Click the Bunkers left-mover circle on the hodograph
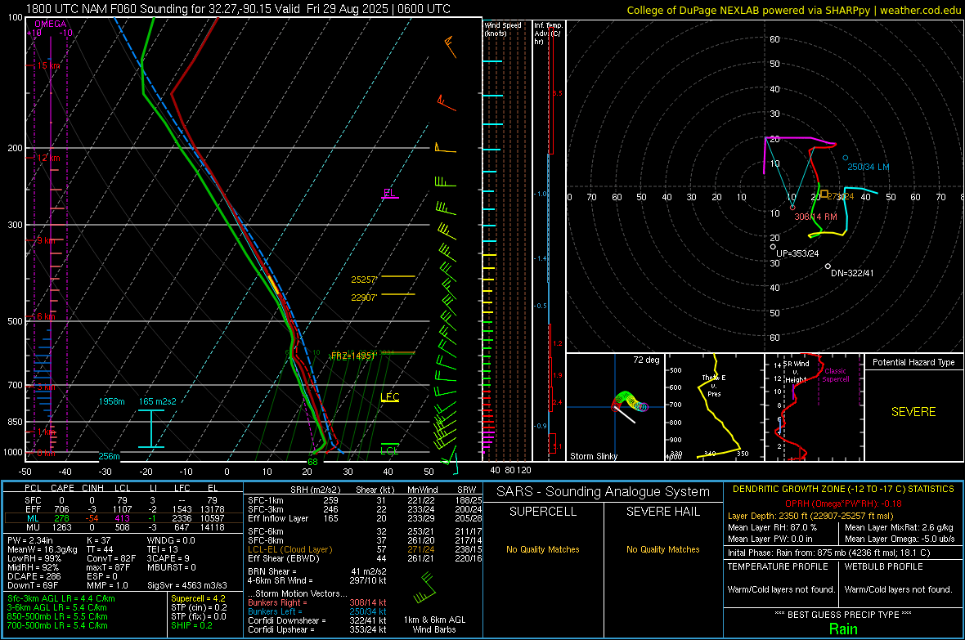The width and height of the screenshot is (965, 640). click(x=845, y=158)
